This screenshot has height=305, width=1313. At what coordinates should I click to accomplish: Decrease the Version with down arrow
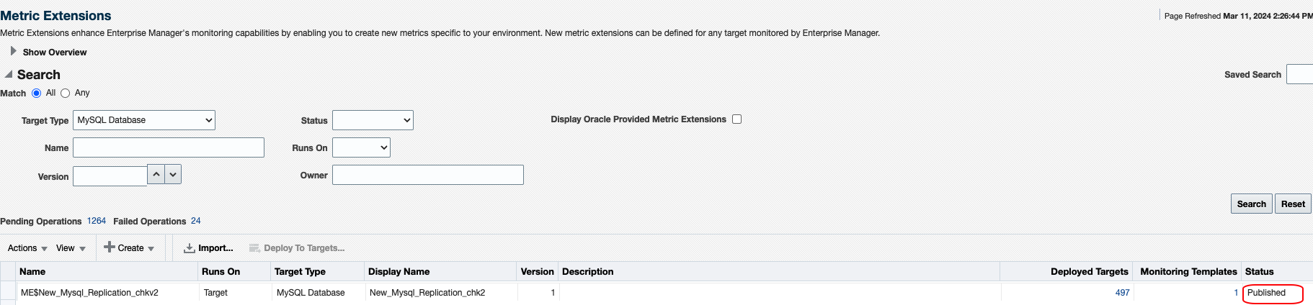pos(173,175)
